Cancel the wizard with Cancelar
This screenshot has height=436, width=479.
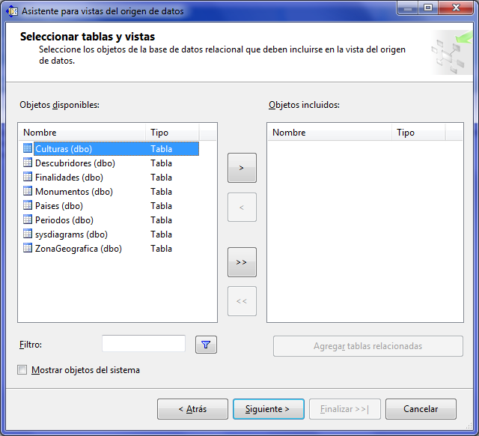(421, 409)
